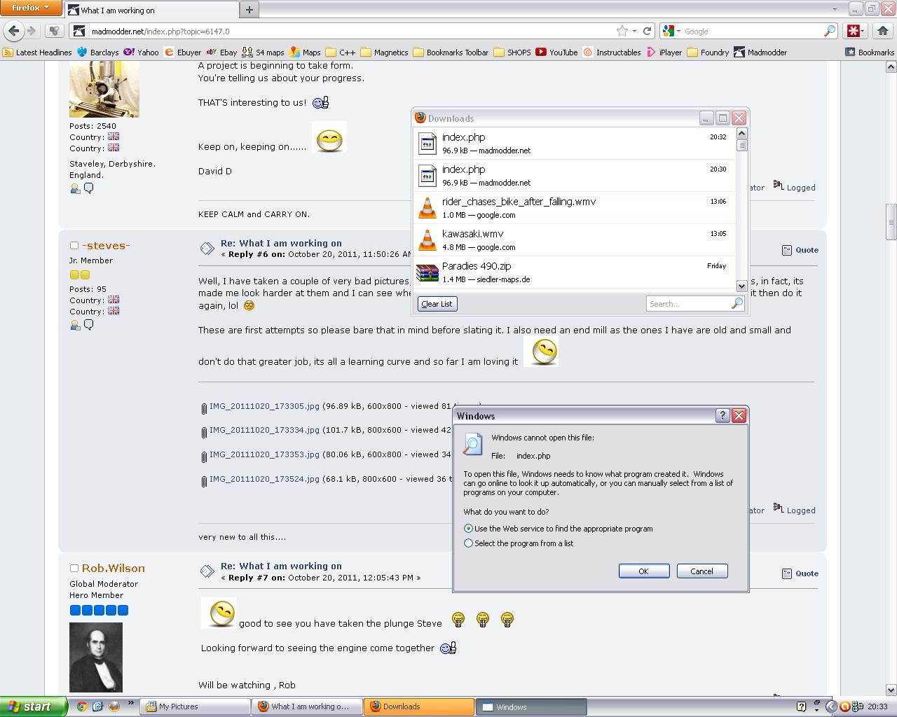Viewport: 897px width, 717px height.
Task: Select 'Use the Web service' radio option
Action: (x=468, y=529)
